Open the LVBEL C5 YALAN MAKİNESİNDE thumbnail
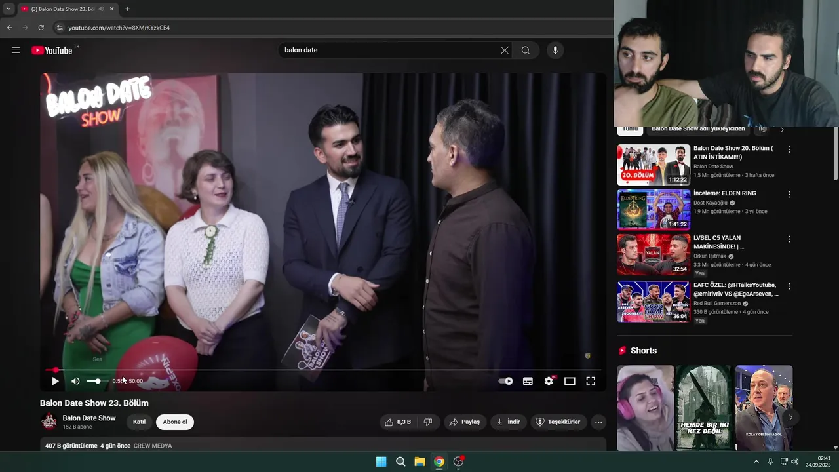The image size is (839, 472). coord(654,254)
